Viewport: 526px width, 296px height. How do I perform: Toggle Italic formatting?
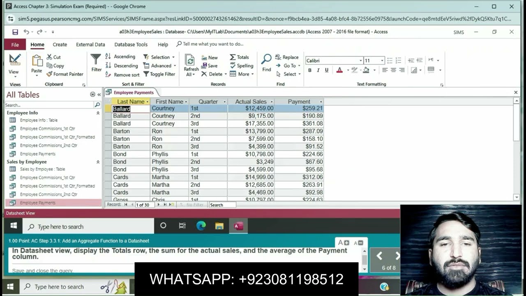[318, 70]
